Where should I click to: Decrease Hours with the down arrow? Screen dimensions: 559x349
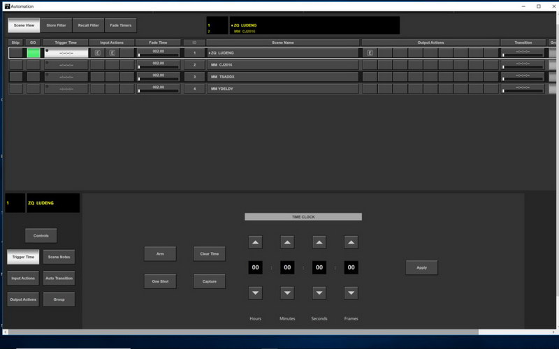(255, 292)
